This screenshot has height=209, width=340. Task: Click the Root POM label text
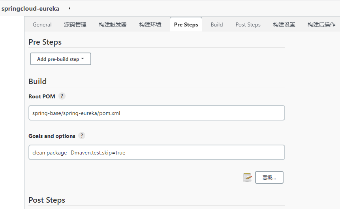tap(42, 96)
